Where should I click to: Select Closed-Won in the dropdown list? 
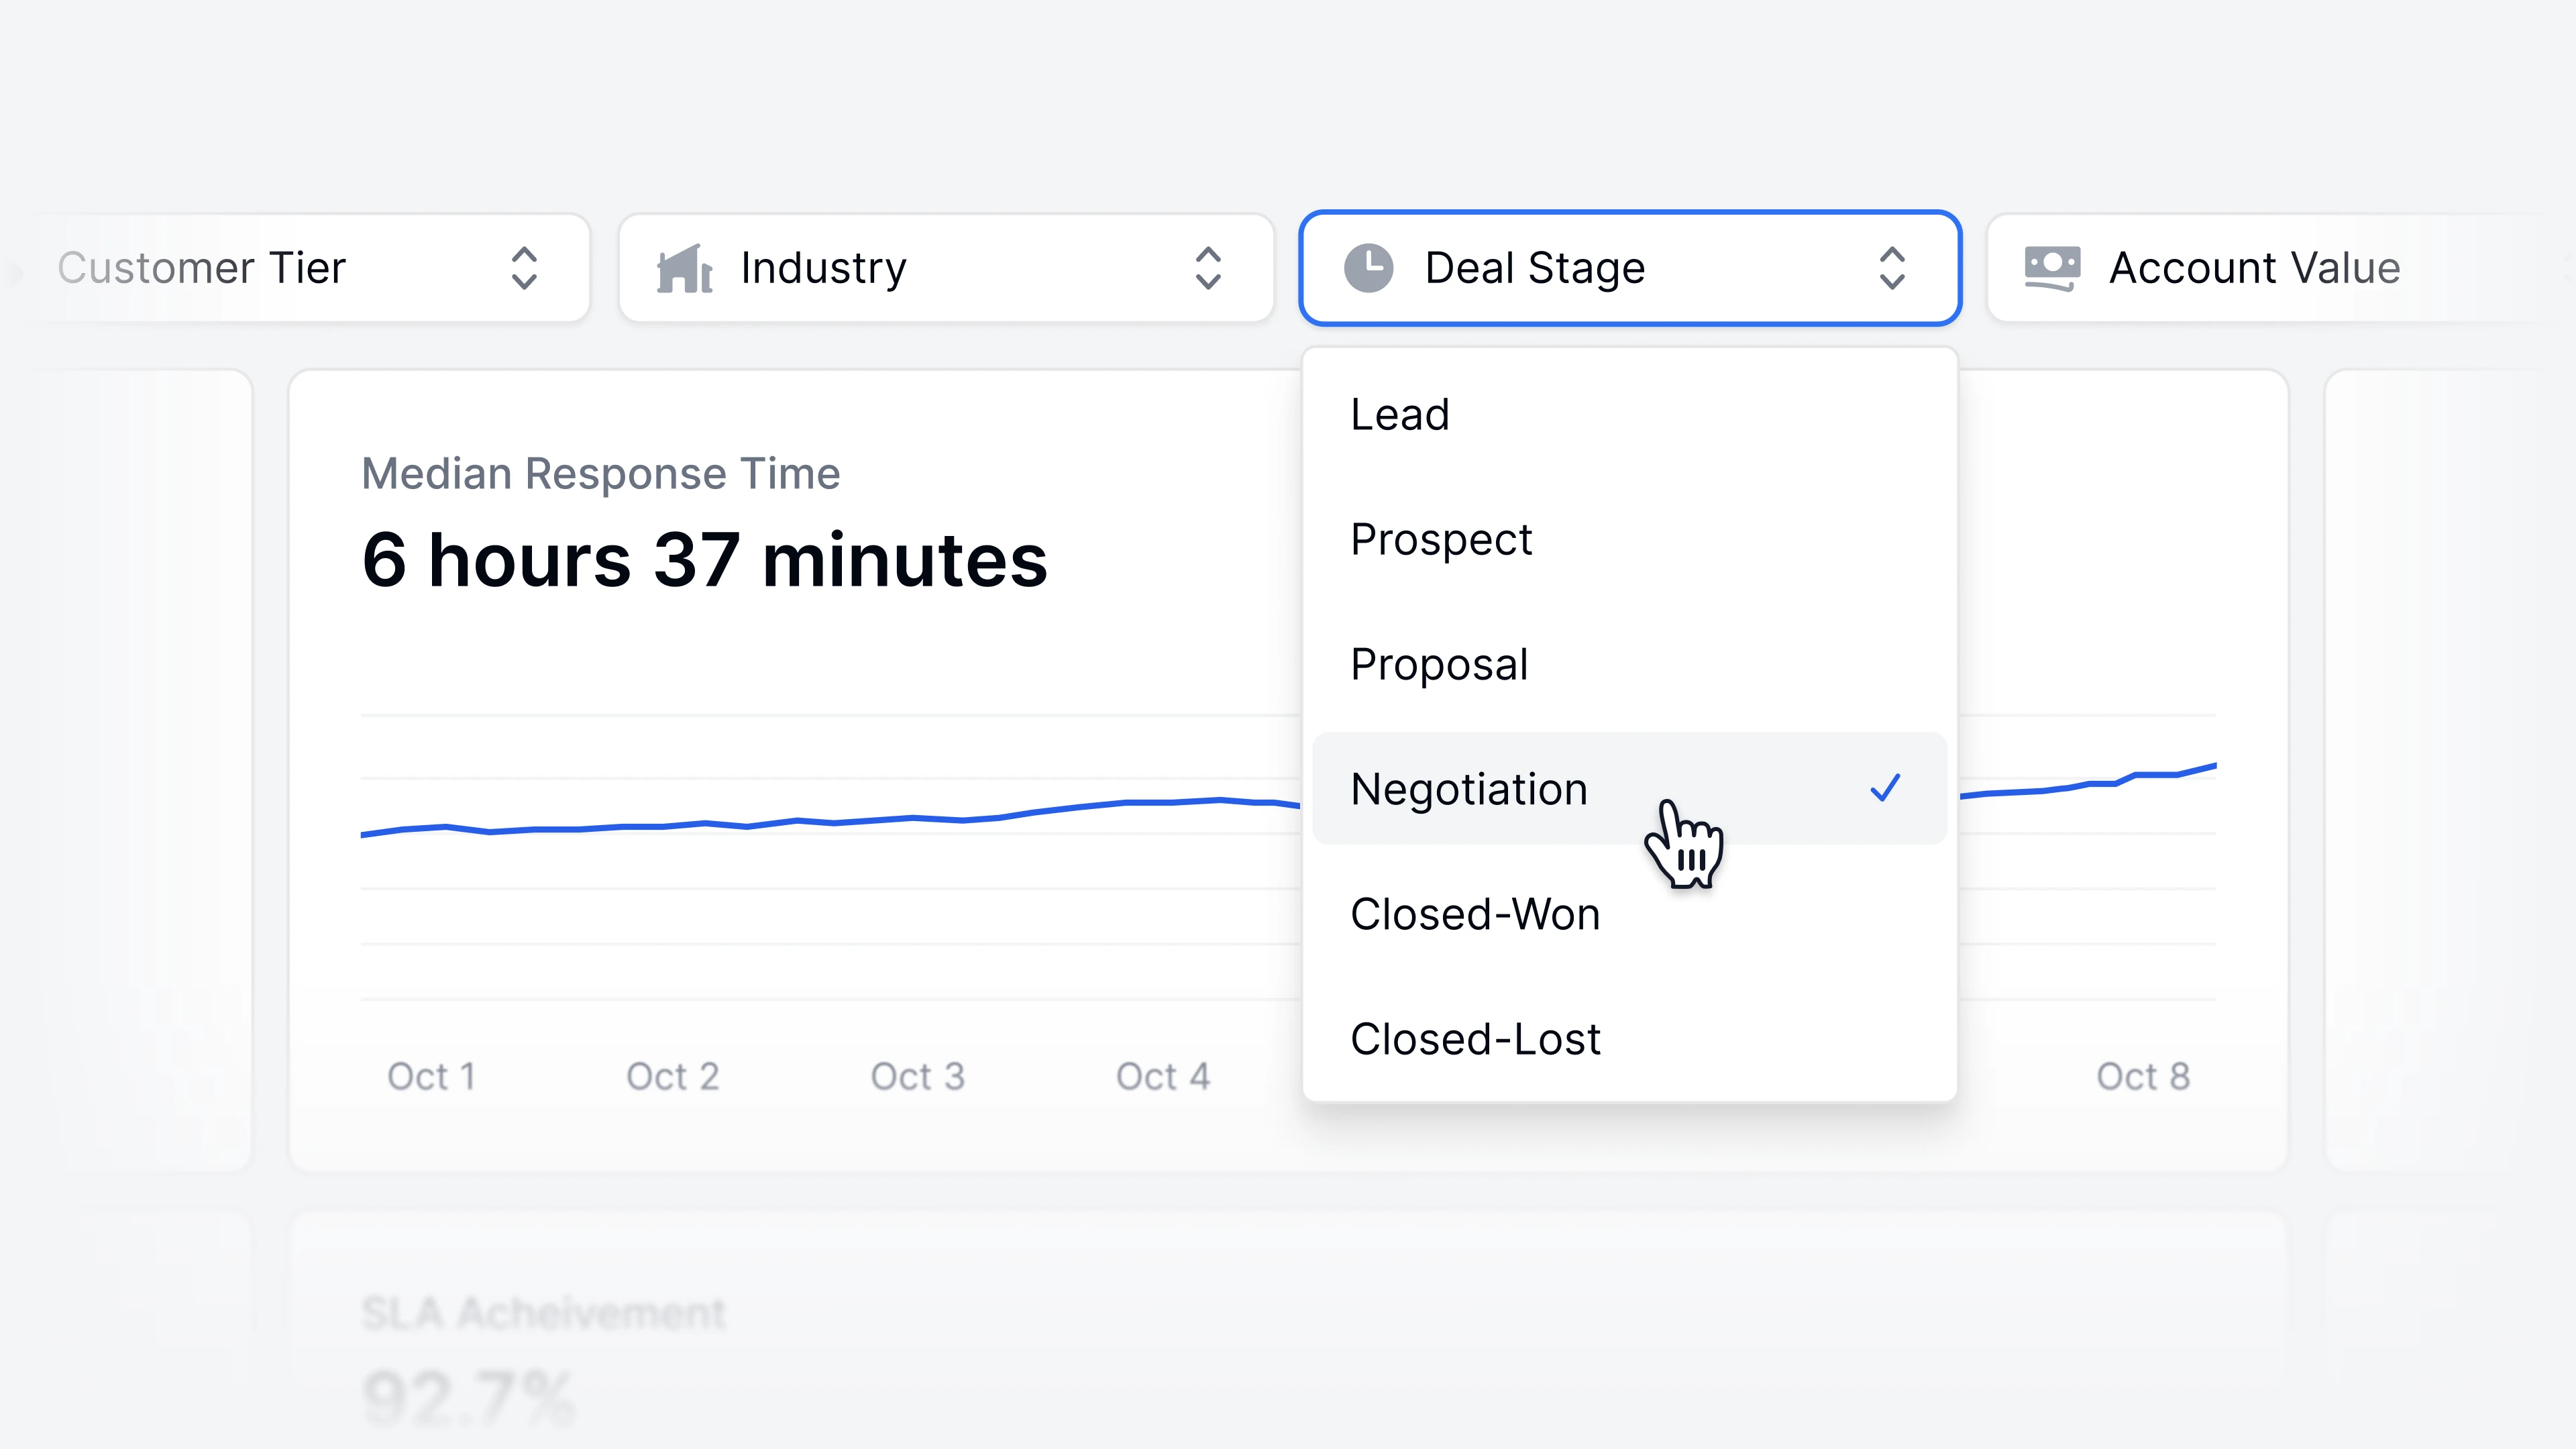pyautogui.click(x=1475, y=914)
